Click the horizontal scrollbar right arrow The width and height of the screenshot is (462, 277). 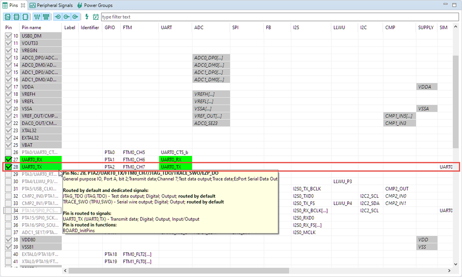[450, 271]
